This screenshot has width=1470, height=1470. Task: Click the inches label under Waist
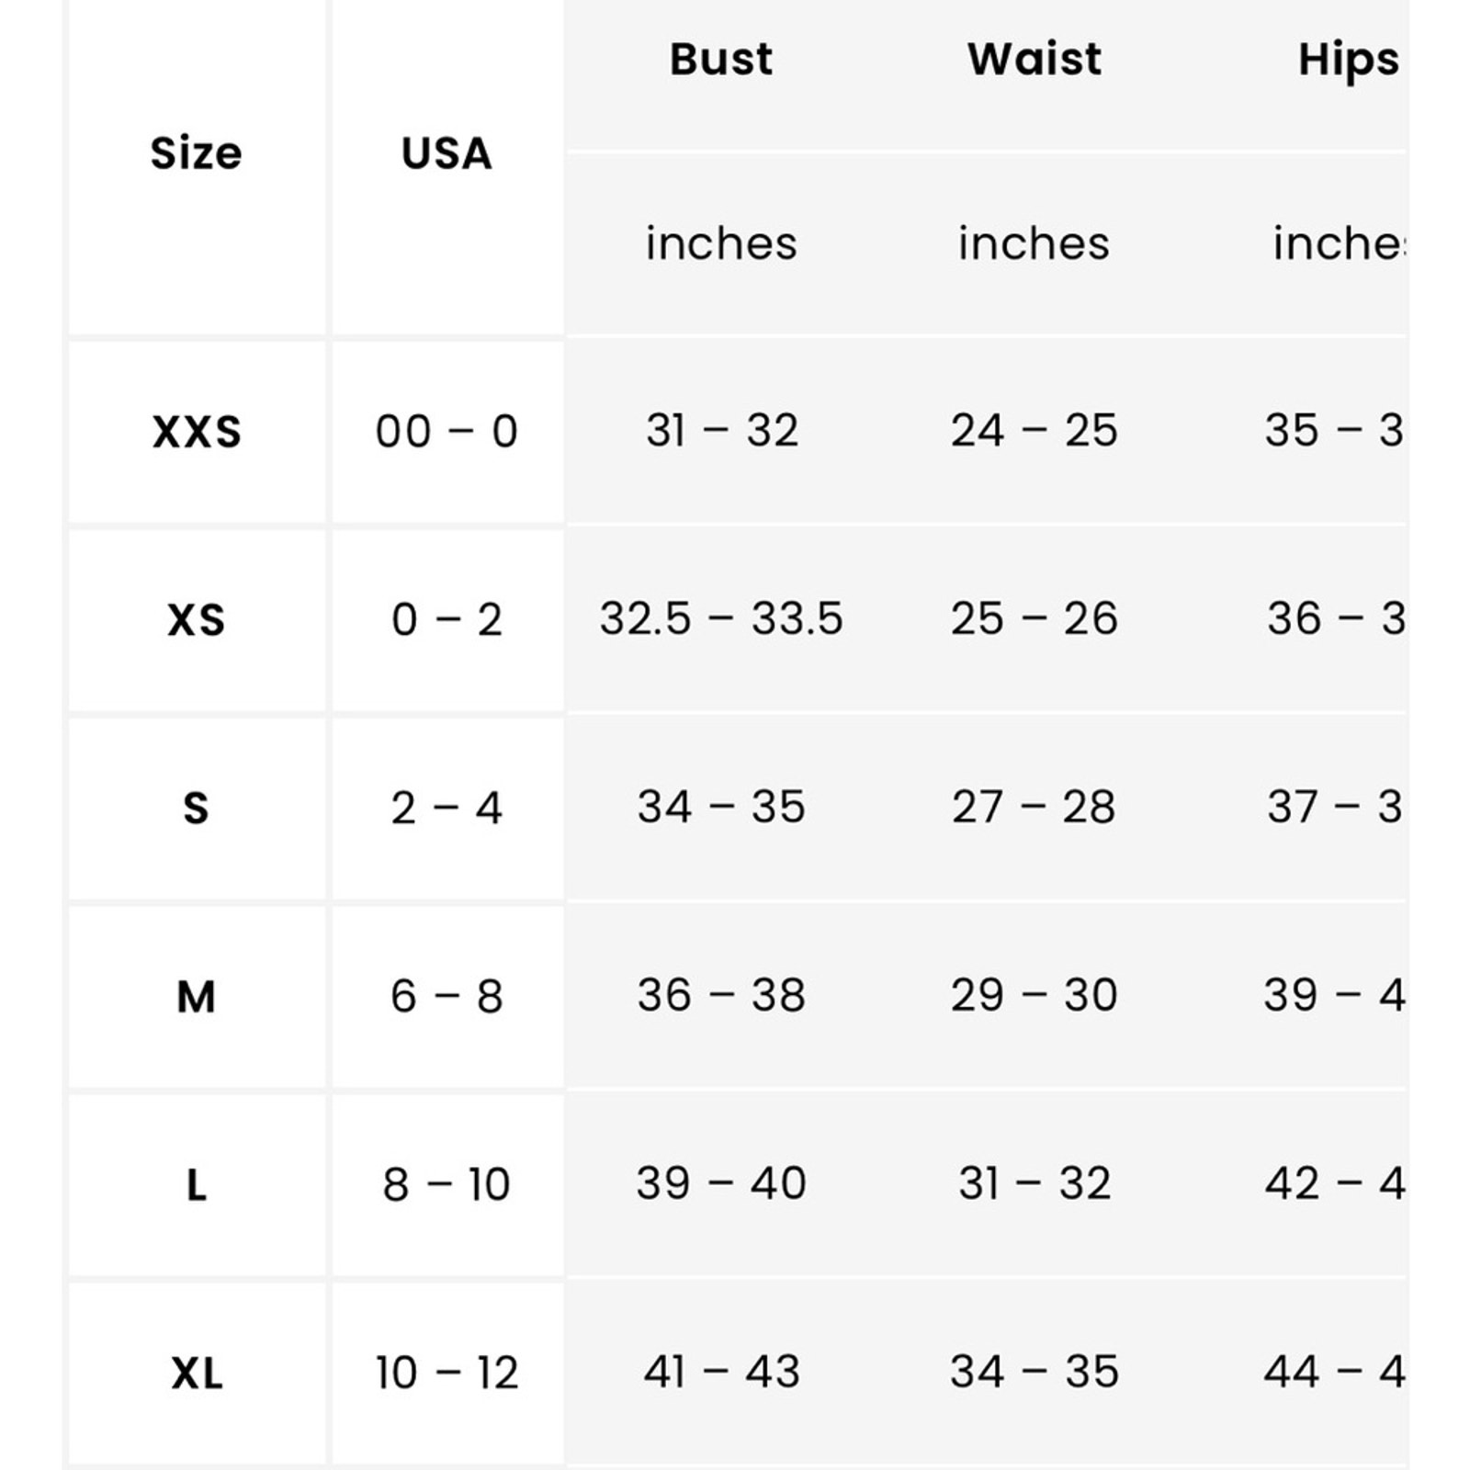click(x=1035, y=243)
